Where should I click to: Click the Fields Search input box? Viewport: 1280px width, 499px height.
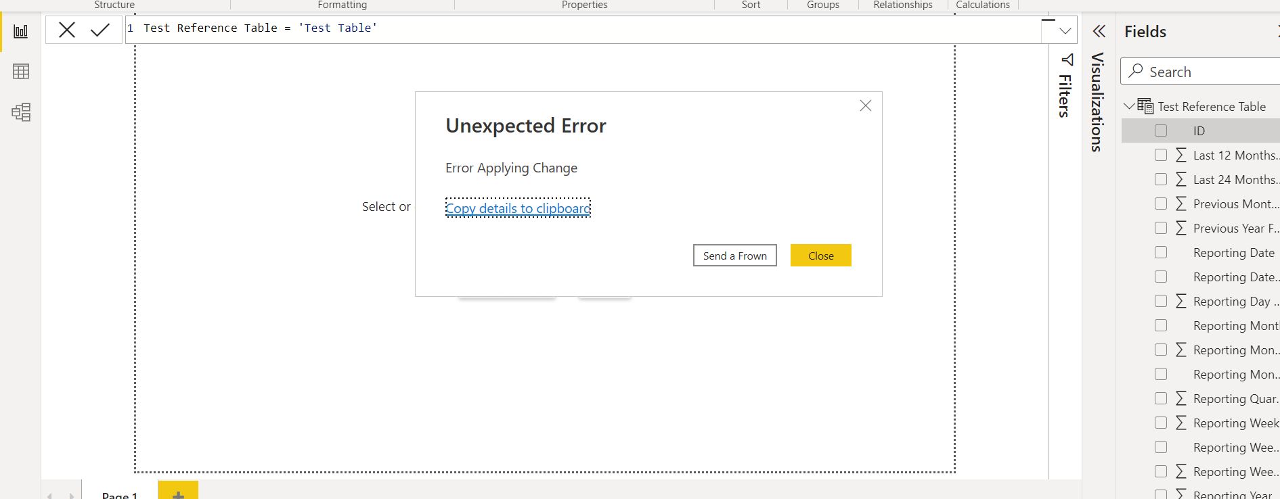(x=1201, y=72)
